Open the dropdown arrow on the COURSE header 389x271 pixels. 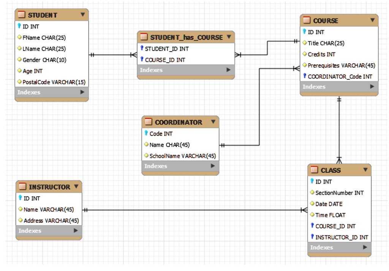point(372,21)
